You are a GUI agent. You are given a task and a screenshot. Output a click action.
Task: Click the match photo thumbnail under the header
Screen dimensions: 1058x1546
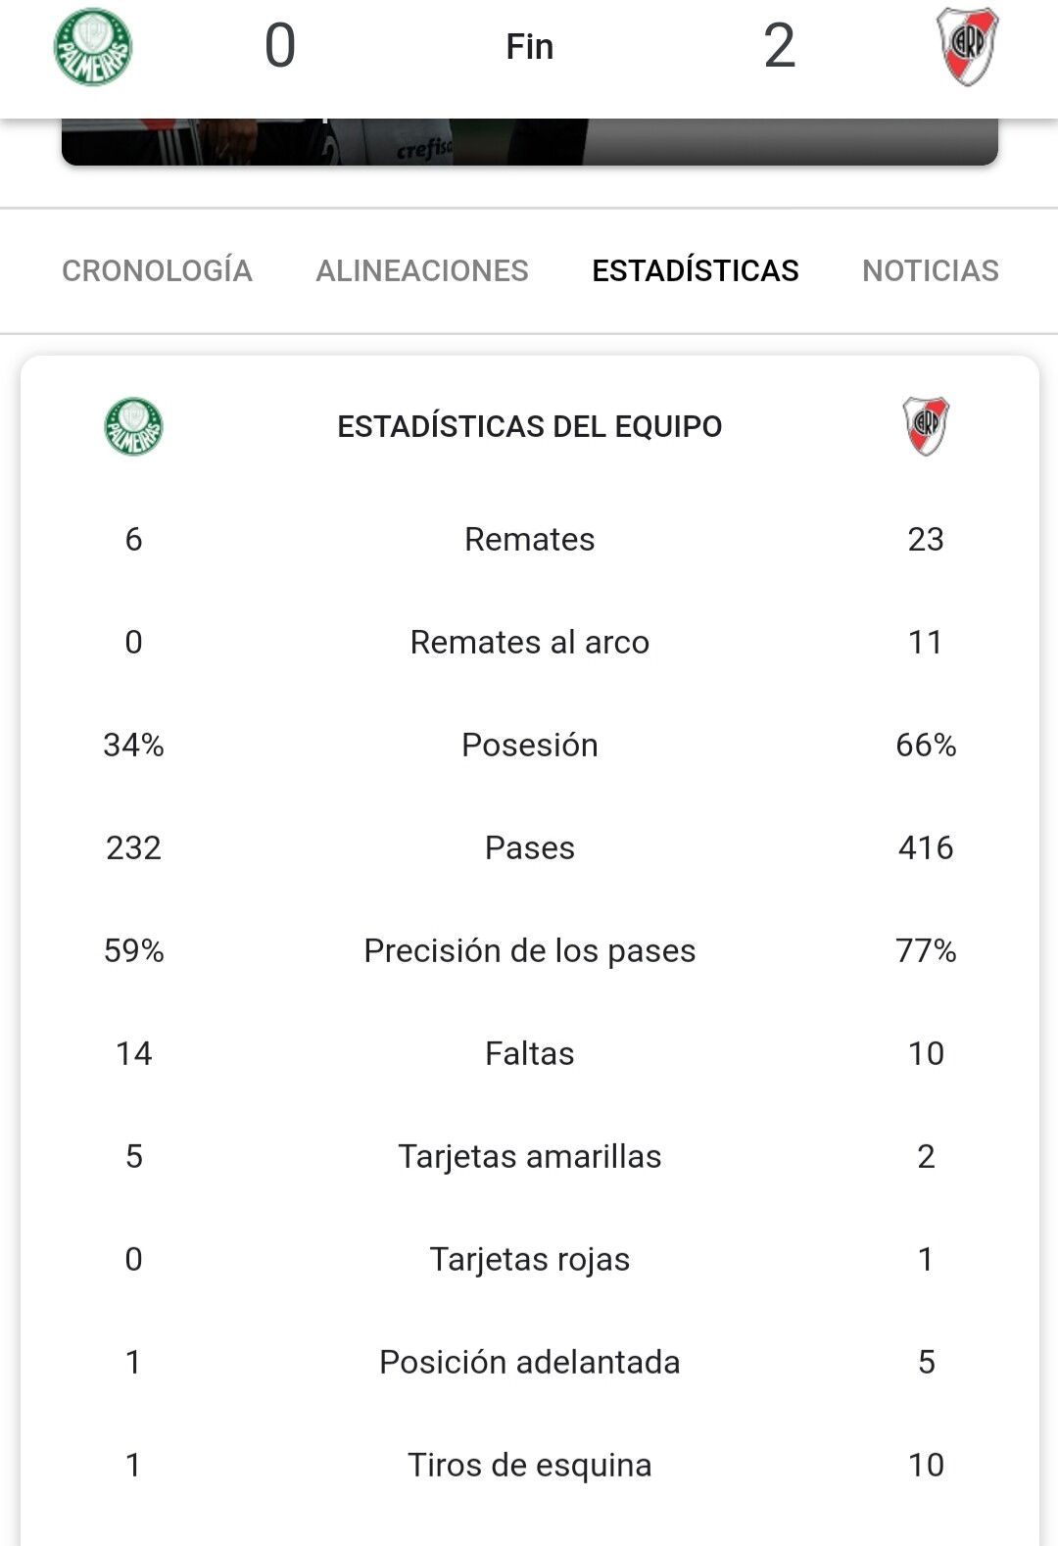[x=529, y=141]
